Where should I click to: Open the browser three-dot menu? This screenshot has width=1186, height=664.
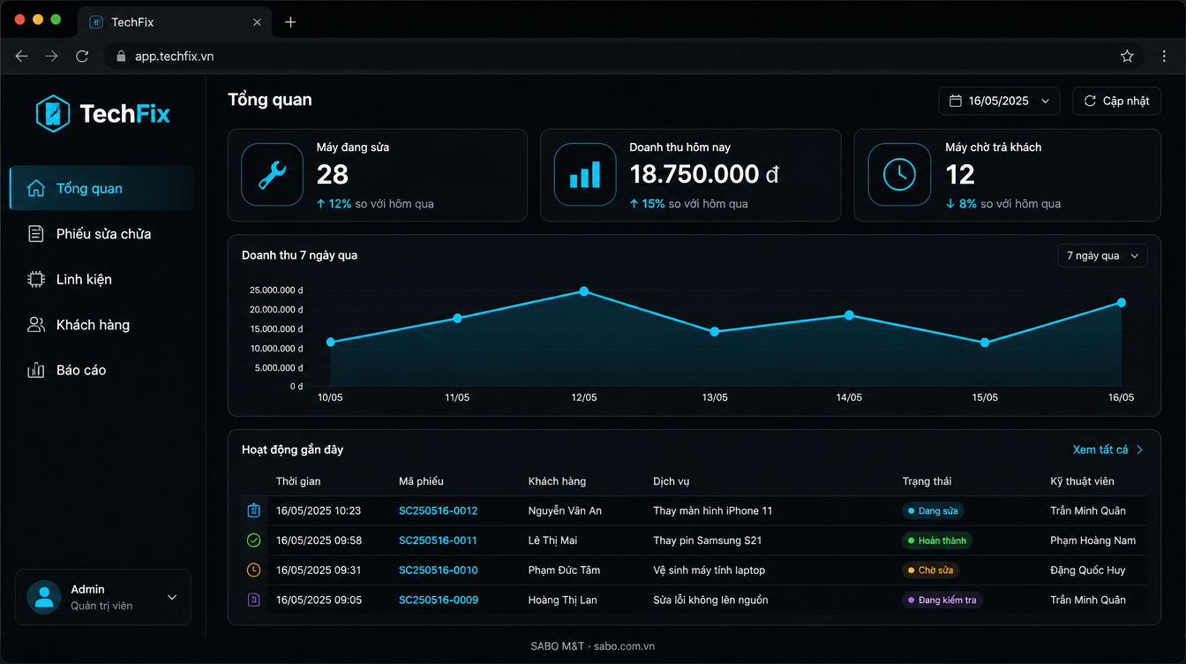coord(1164,57)
